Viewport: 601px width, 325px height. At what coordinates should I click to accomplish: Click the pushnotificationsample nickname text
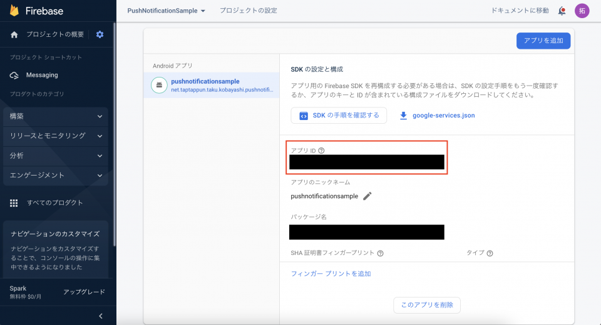pos(324,196)
